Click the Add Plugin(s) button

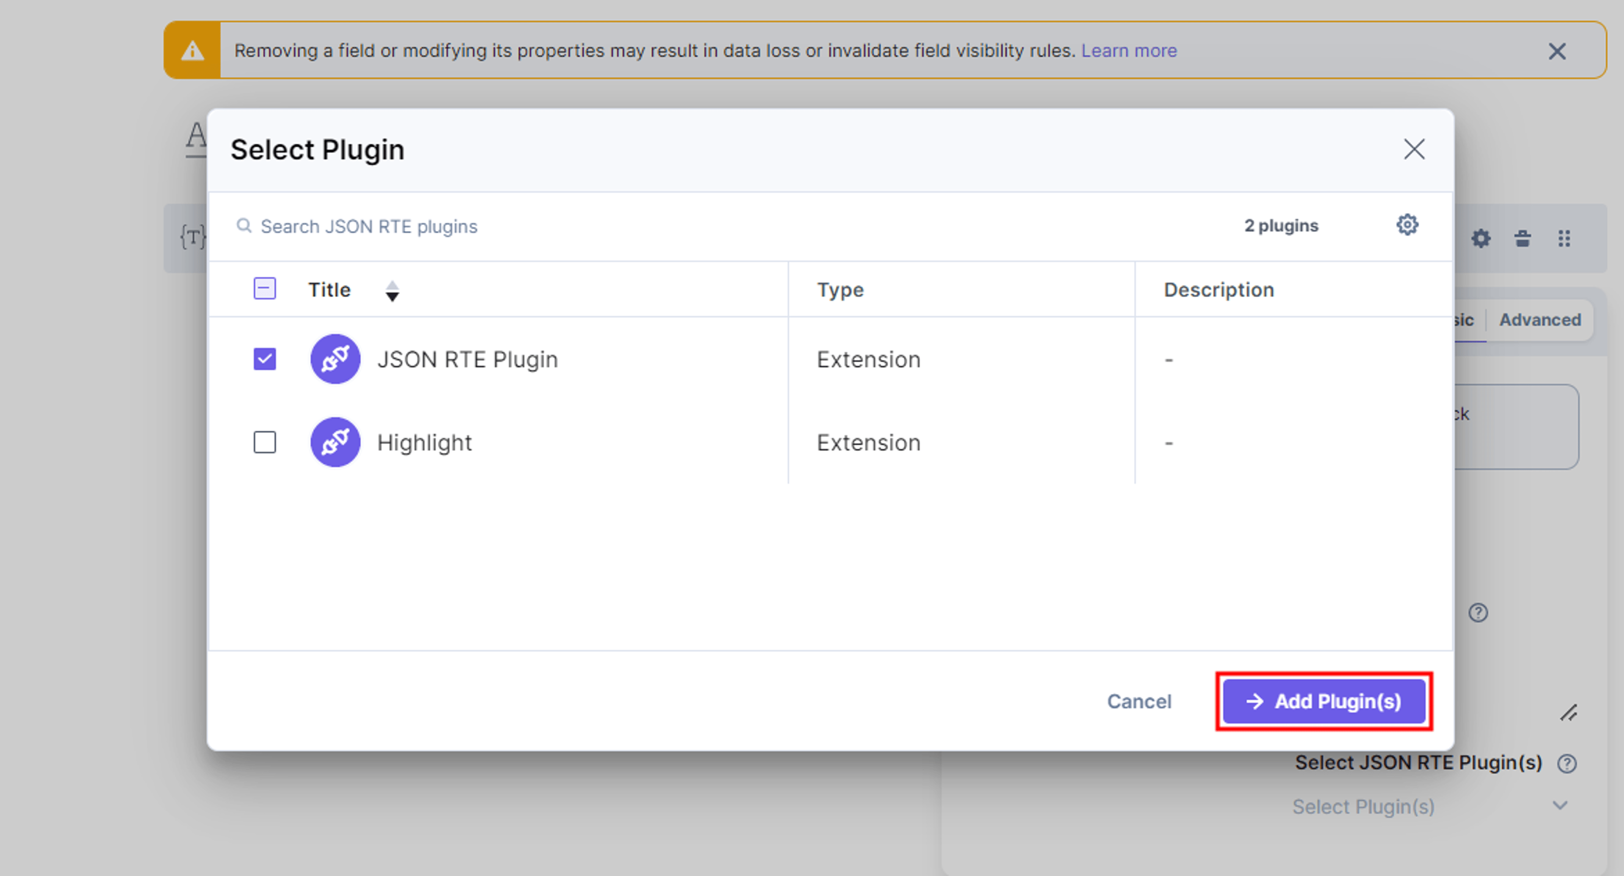[x=1324, y=701]
